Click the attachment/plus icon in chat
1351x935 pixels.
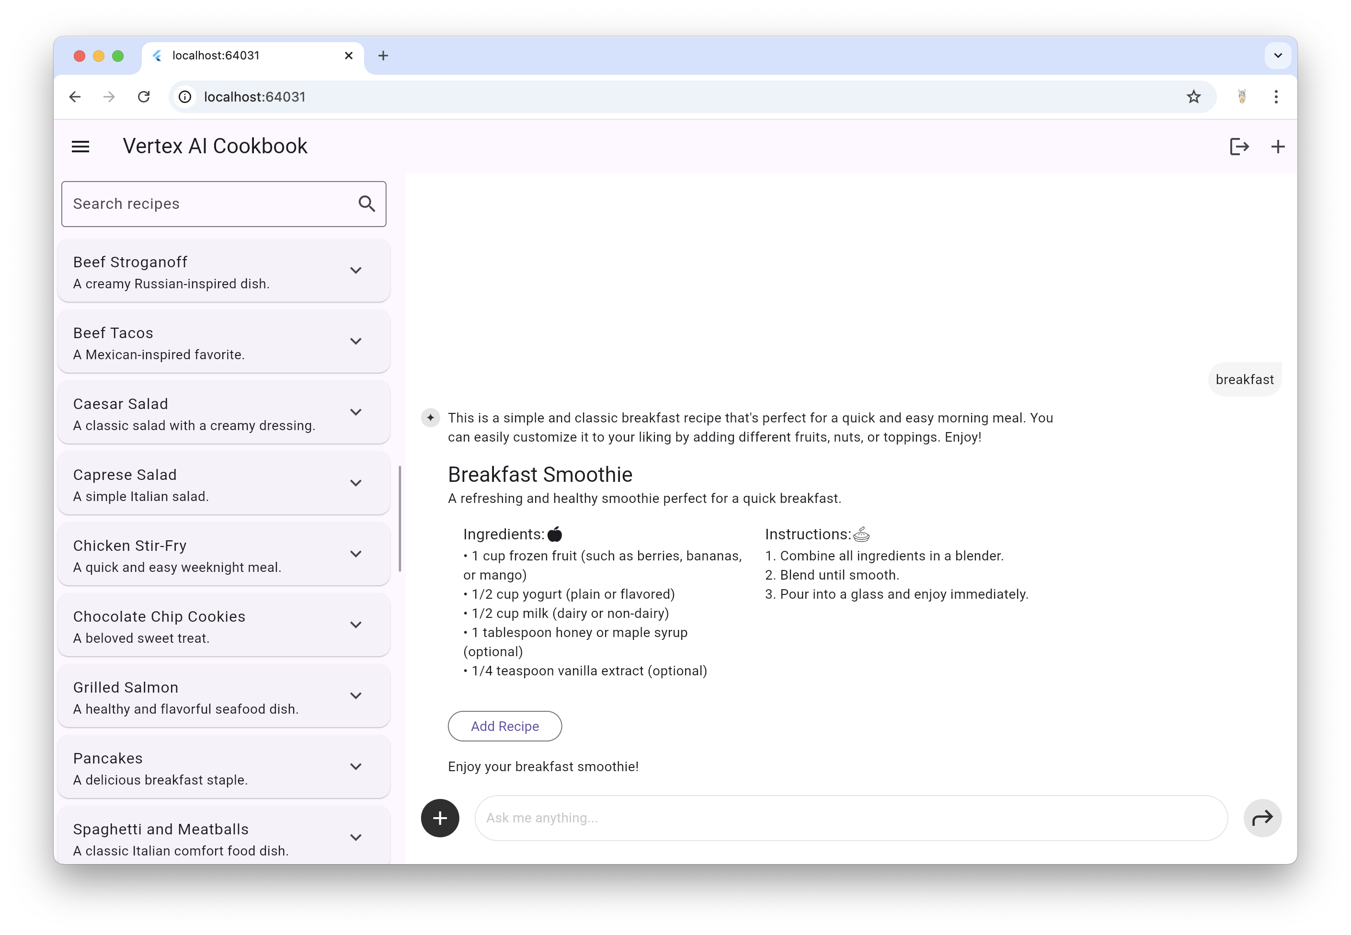440,818
